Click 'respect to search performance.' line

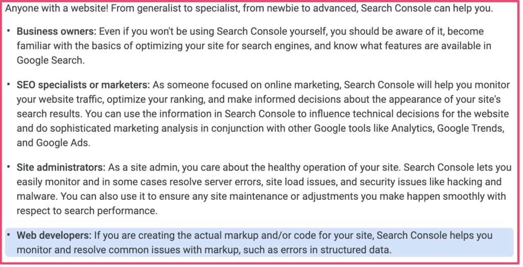pyautogui.click(x=87, y=211)
